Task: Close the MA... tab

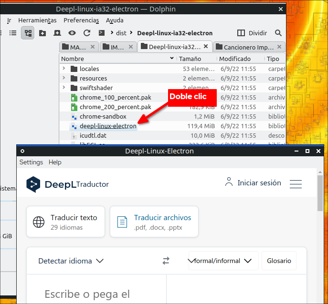Action: 93,47
